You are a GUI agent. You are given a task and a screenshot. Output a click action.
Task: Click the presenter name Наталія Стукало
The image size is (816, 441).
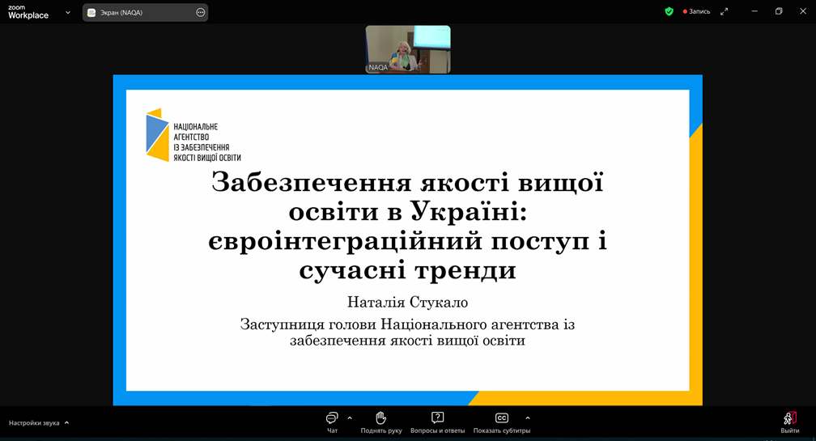(x=407, y=302)
